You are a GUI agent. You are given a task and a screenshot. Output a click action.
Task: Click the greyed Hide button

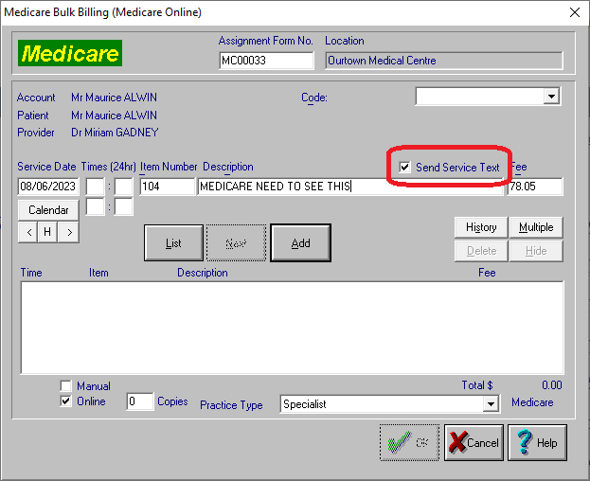click(536, 251)
